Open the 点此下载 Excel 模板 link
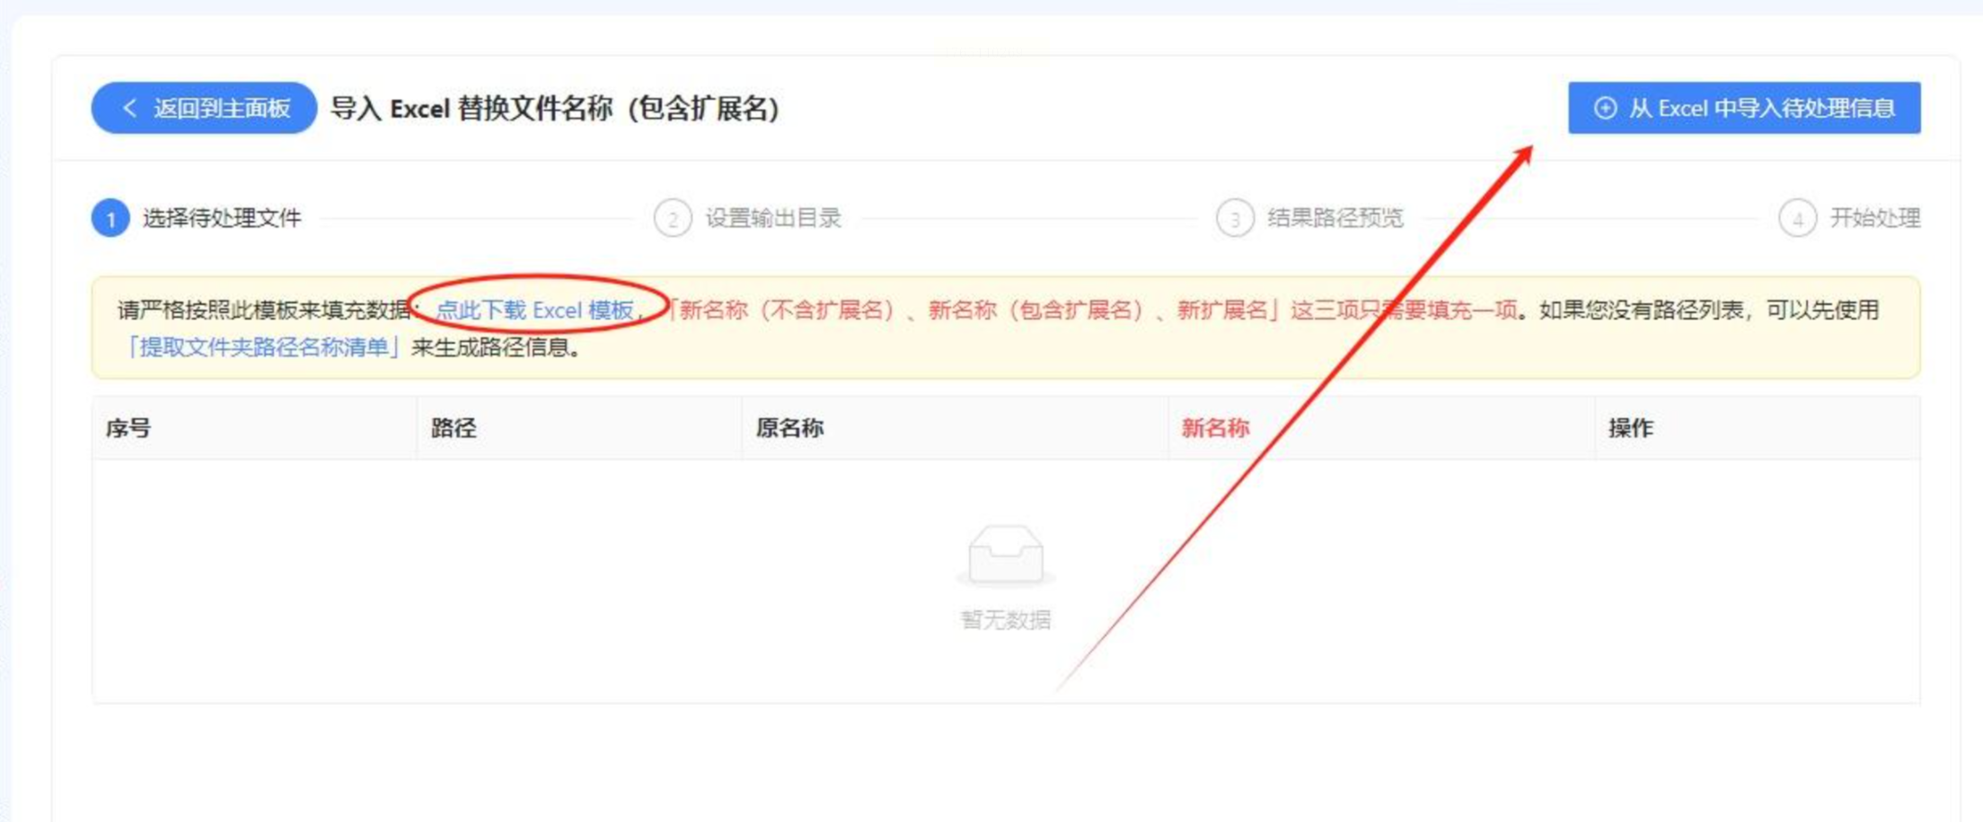Viewport: 1983px width, 822px height. (x=535, y=310)
